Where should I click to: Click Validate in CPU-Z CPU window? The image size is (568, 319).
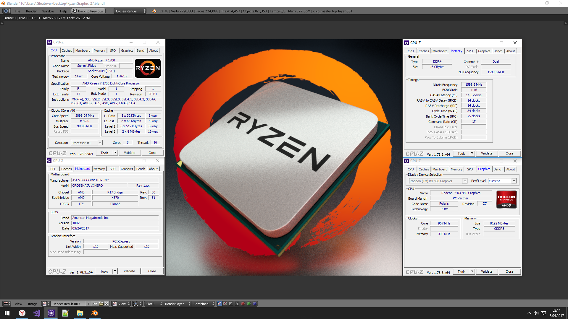click(x=130, y=153)
